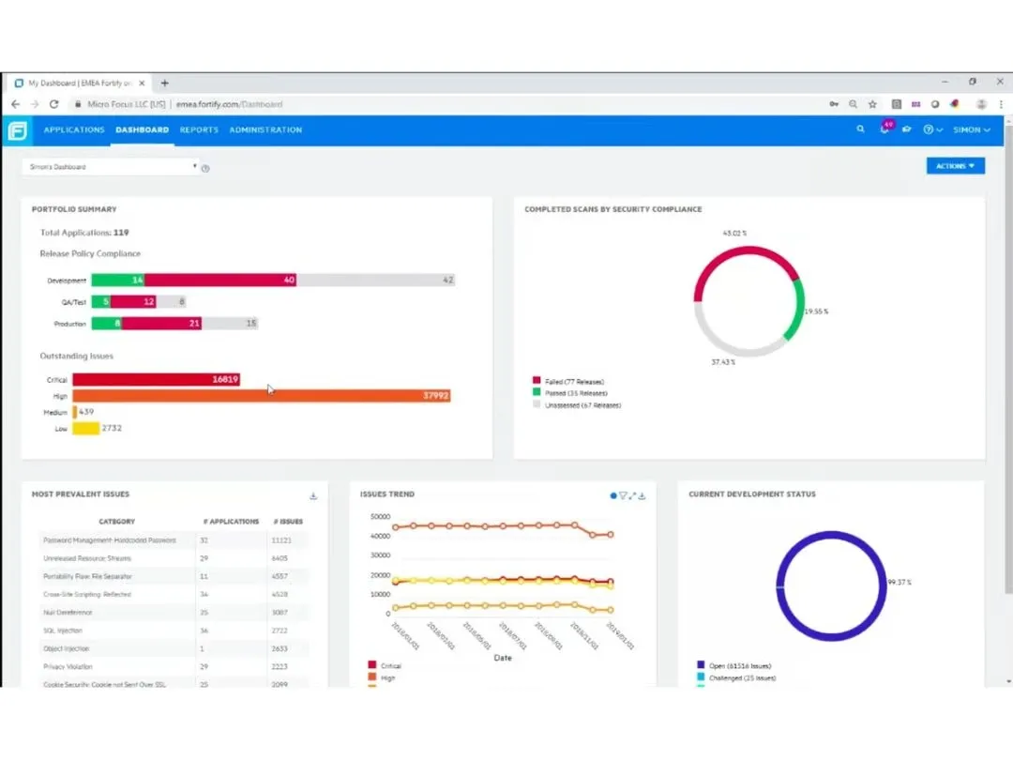The width and height of the screenshot is (1013, 760).
Task: Download the Most Prevalent Issues data
Action: point(314,494)
